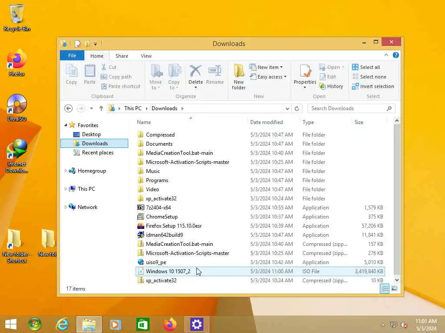445x333 pixels.
Task: Open the Windows Store taskbar icon
Action: (x=143, y=324)
